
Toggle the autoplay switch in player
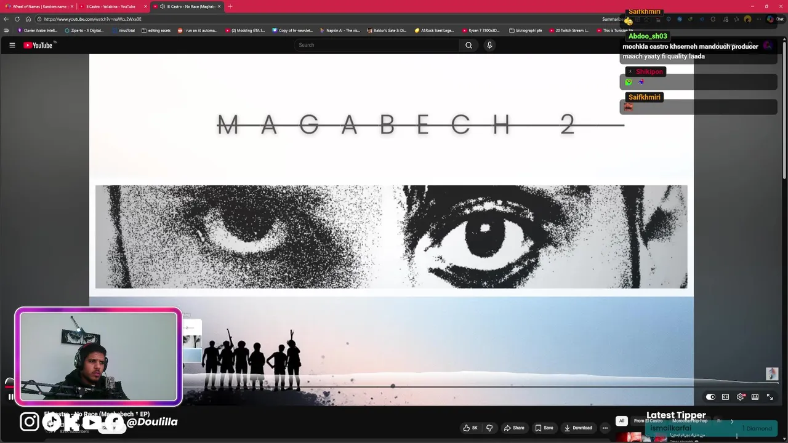click(x=710, y=397)
